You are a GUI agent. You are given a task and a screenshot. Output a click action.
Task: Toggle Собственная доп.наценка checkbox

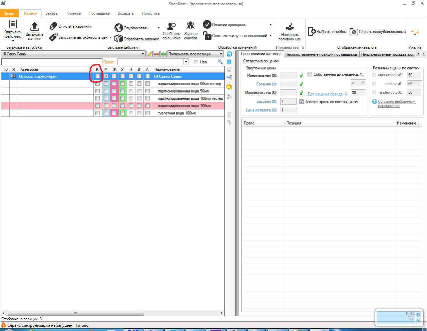pos(310,74)
